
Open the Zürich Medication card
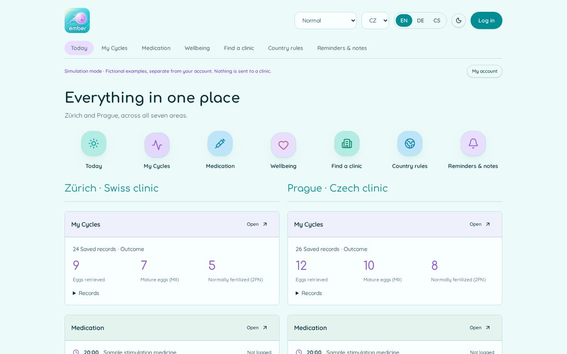pyautogui.click(x=257, y=328)
